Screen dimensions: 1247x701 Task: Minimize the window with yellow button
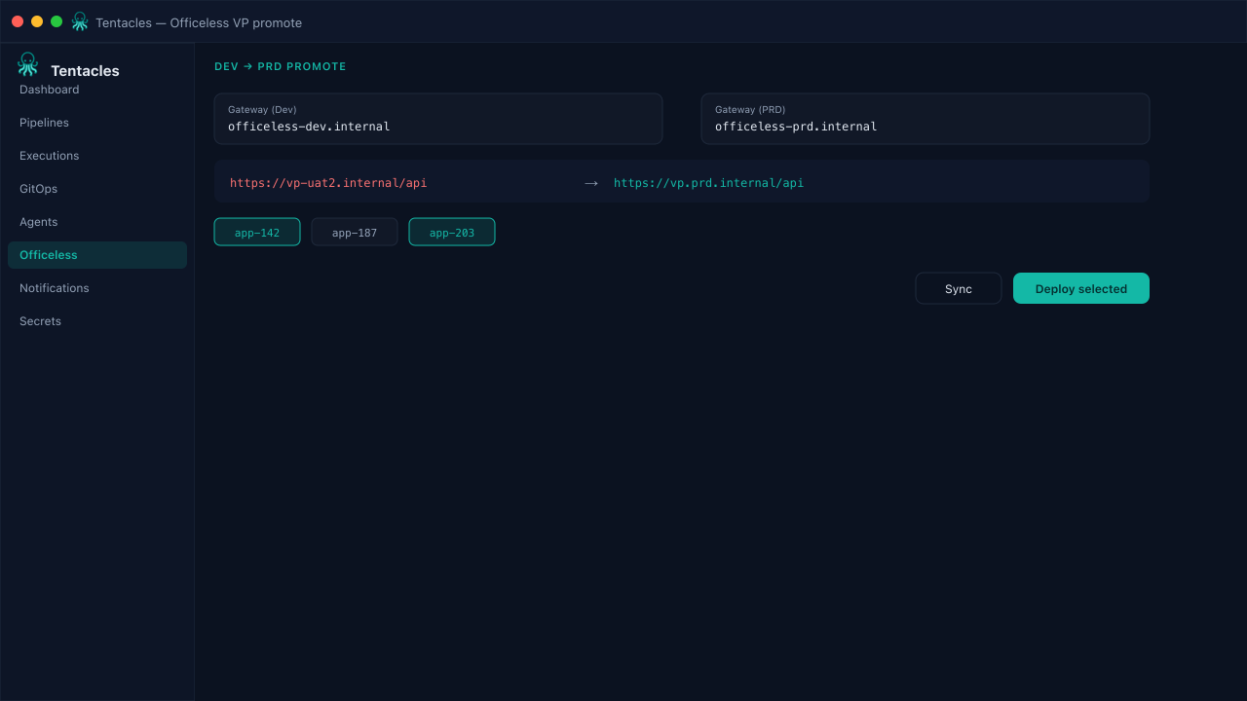pos(37,21)
